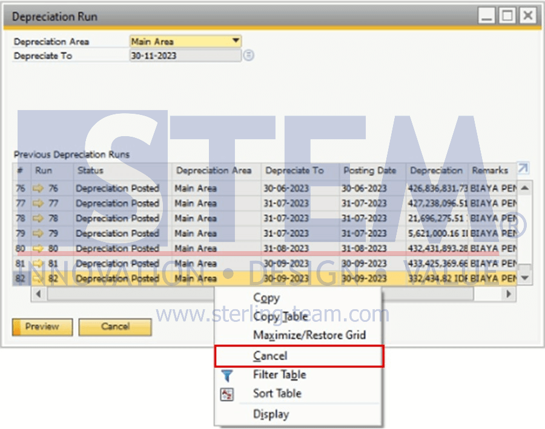Click the grid's horizontal scrollbar right arrow

click(x=510, y=294)
